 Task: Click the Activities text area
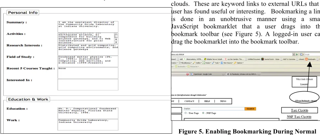pyautogui.click(x=86, y=38)
